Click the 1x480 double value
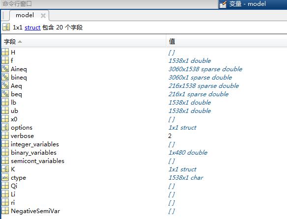Screen dimensions: 287x219 pyautogui.click(x=188, y=152)
